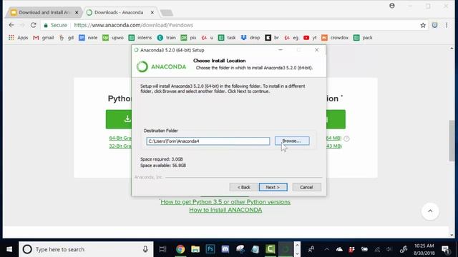Screen dimensions: 458x257
Task: Click the < Back button in the setup
Action: point(243,187)
